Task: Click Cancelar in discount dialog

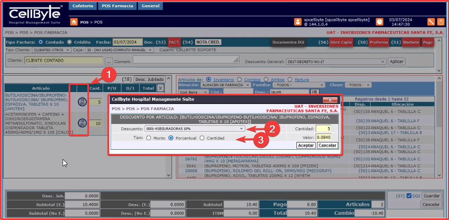Action: (x=328, y=145)
